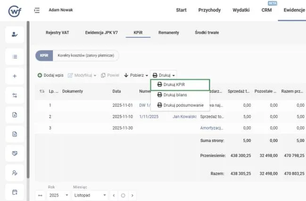Click the wfirma logo icon

pos(16,10)
